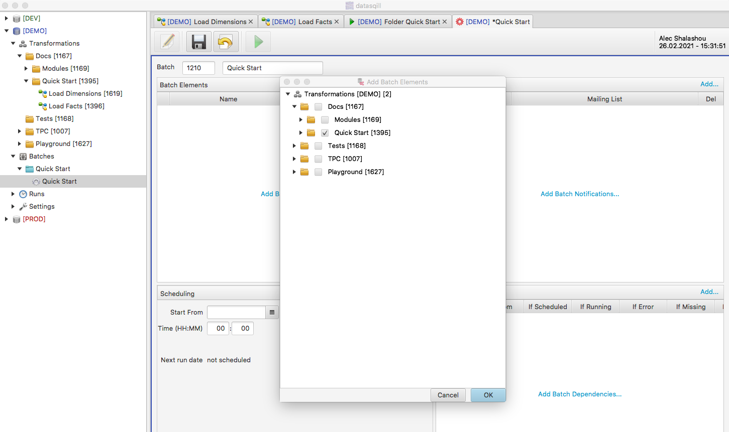
Task: Expand the Modules [1169] node in dialog
Action: click(301, 120)
